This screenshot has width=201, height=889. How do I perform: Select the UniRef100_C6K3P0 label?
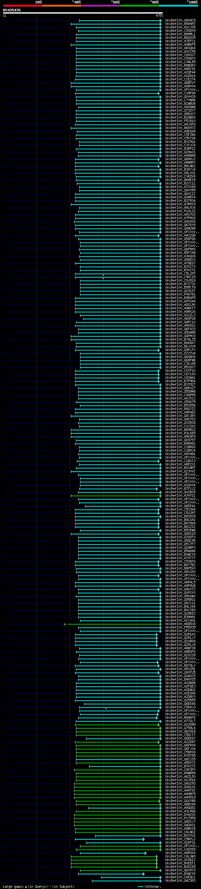(180, 769)
